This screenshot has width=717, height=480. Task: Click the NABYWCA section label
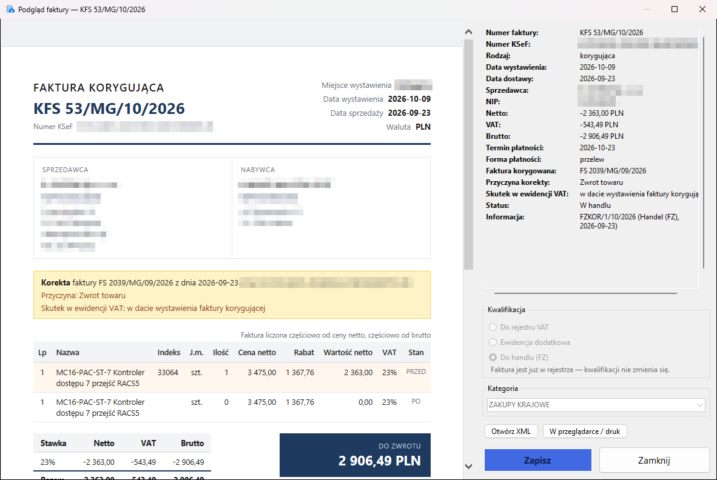pyautogui.click(x=258, y=170)
